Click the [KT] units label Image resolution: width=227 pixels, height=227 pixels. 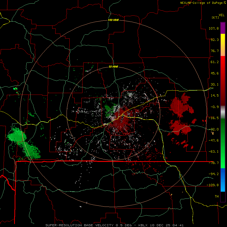click(x=215, y=17)
